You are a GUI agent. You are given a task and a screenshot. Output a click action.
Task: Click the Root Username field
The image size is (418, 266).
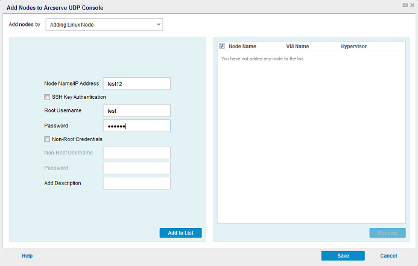pyautogui.click(x=137, y=110)
